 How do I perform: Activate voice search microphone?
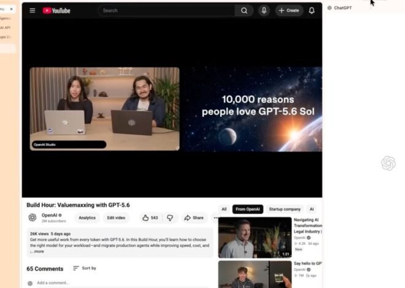pos(264,10)
